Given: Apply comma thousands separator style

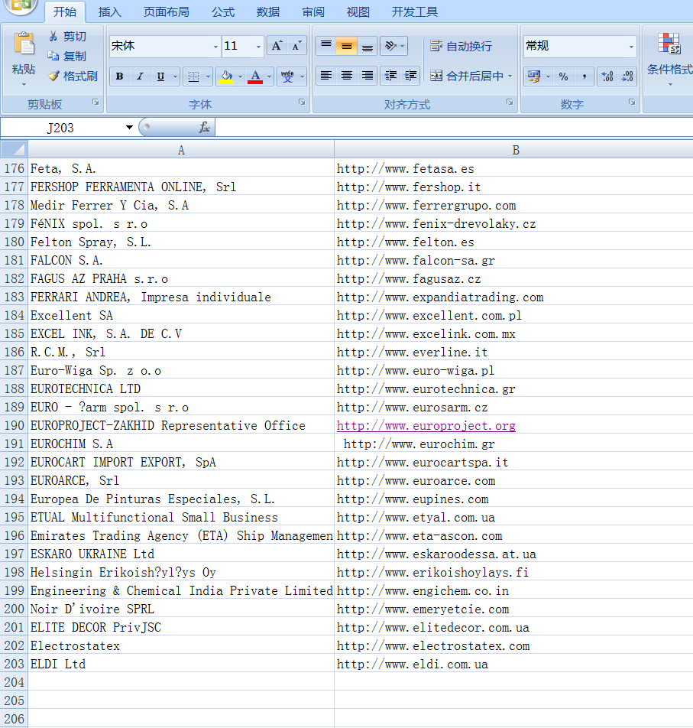Looking at the screenshot, I should pos(584,76).
